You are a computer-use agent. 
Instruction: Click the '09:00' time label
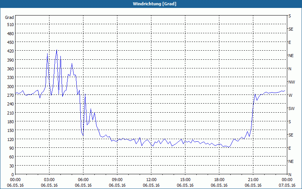[117, 180]
